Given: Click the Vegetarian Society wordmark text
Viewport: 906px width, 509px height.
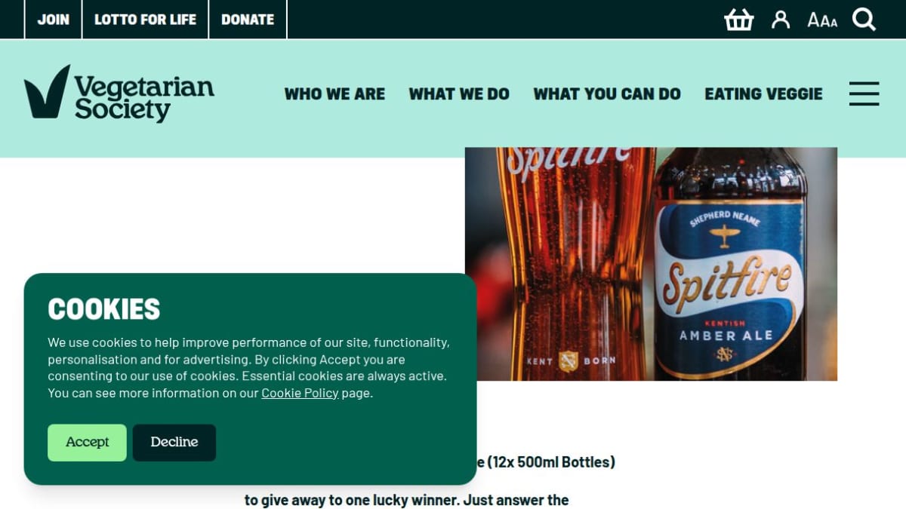Looking at the screenshot, I should (144, 98).
